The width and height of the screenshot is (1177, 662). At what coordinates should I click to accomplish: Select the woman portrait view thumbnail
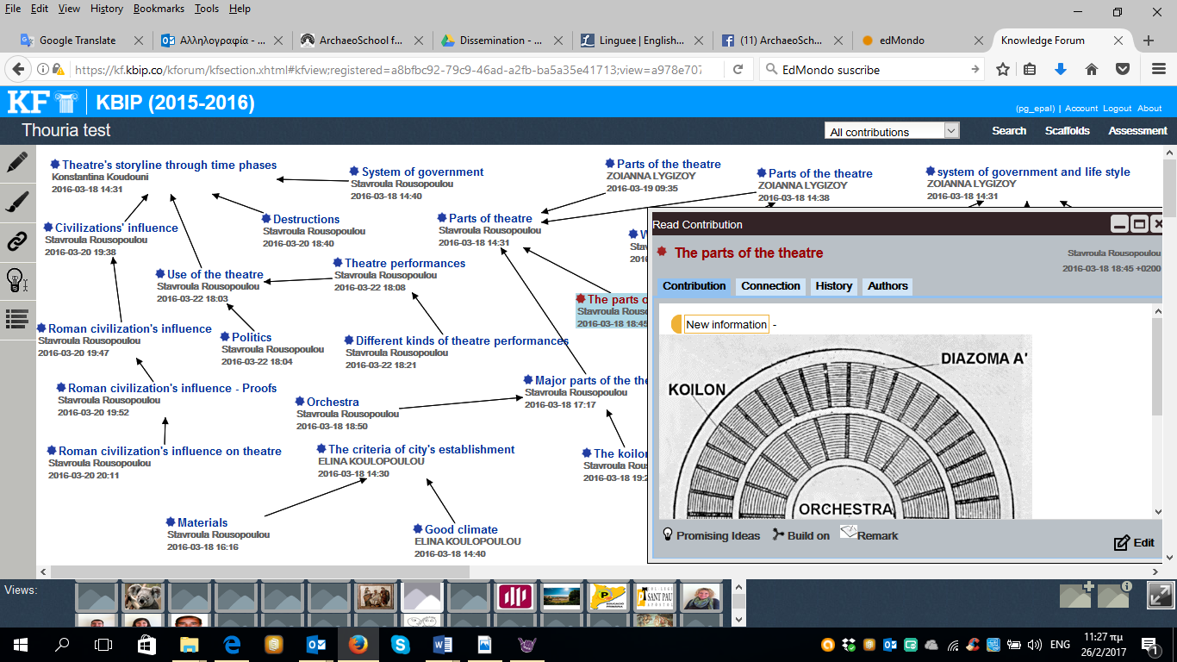(701, 596)
